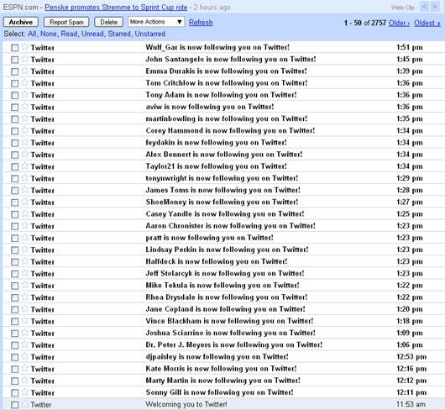Star the Halfdeck email
Screen dimensions: 445x410
click(25, 261)
